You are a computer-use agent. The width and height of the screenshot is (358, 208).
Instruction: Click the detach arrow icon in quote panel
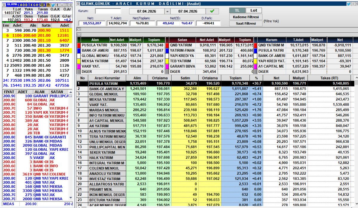click(67, 5)
